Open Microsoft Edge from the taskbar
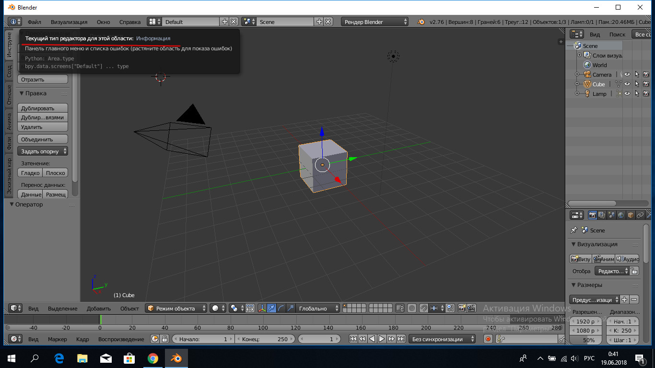The image size is (655, 368). pos(59,358)
